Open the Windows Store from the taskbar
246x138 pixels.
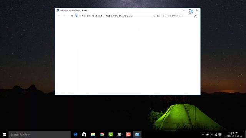coord(84,135)
